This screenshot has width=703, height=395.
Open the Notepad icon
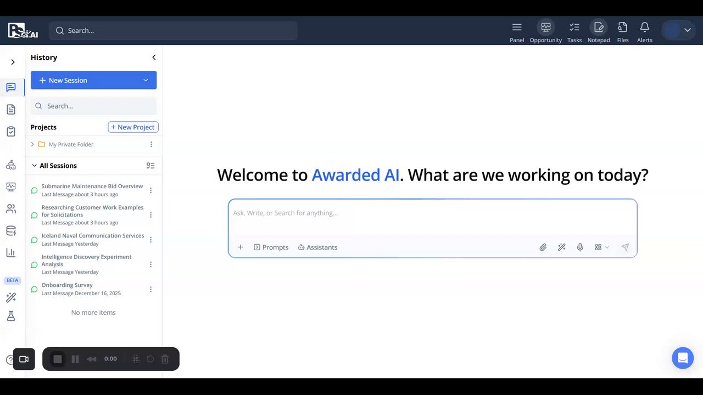click(x=599, y=27)
